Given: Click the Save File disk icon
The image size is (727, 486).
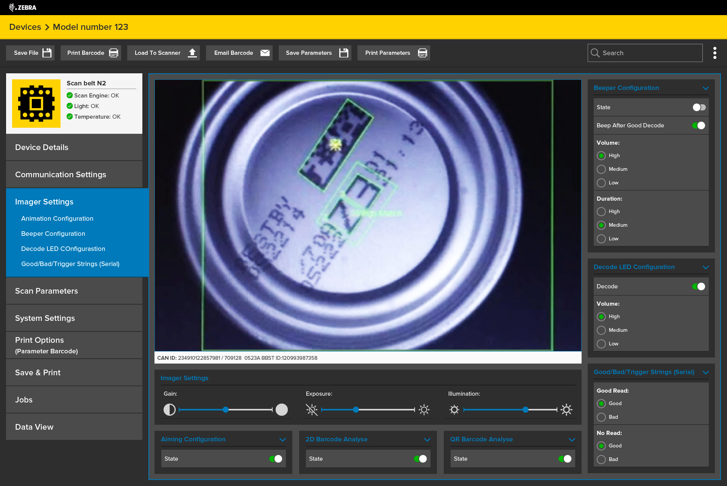Looking at the screenshot, I should click(x=47, y=53).
